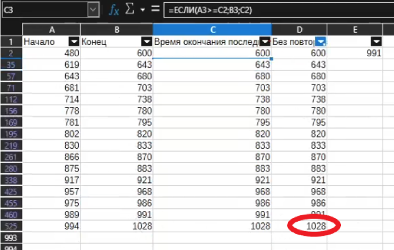
Task: Select column C header
Action: (x=212, y=30)
